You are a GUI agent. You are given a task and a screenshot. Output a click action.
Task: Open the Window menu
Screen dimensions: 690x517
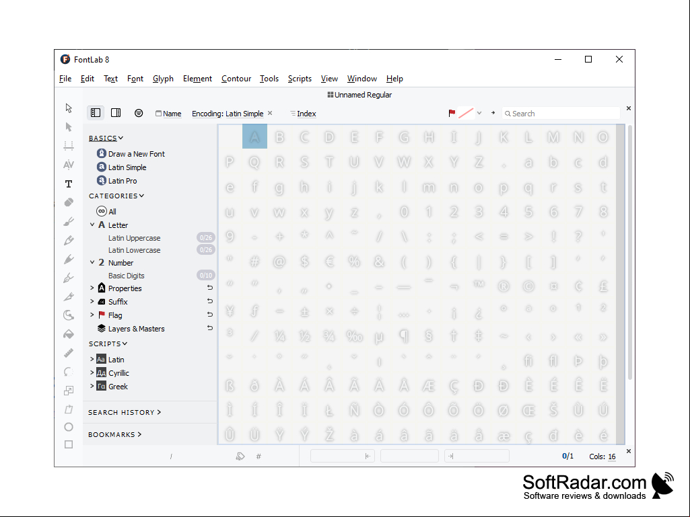[x=361, y=78]
